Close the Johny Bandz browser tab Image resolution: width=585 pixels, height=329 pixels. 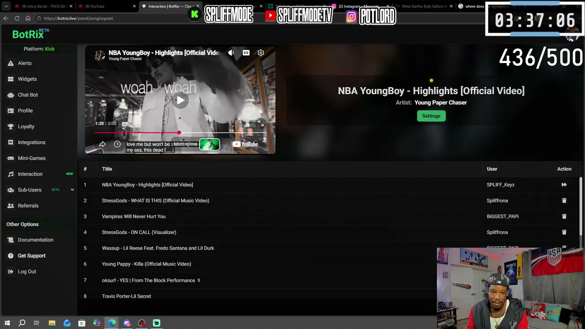71,6
